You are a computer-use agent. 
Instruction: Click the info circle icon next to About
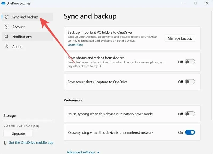point(6,46)
